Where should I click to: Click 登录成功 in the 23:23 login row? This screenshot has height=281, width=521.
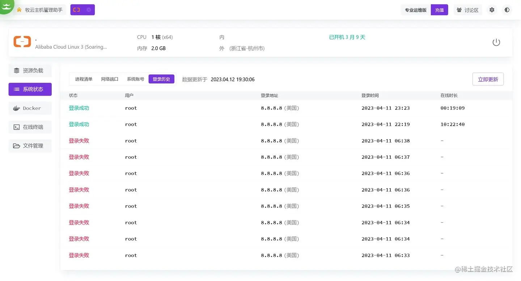[79, 108]
